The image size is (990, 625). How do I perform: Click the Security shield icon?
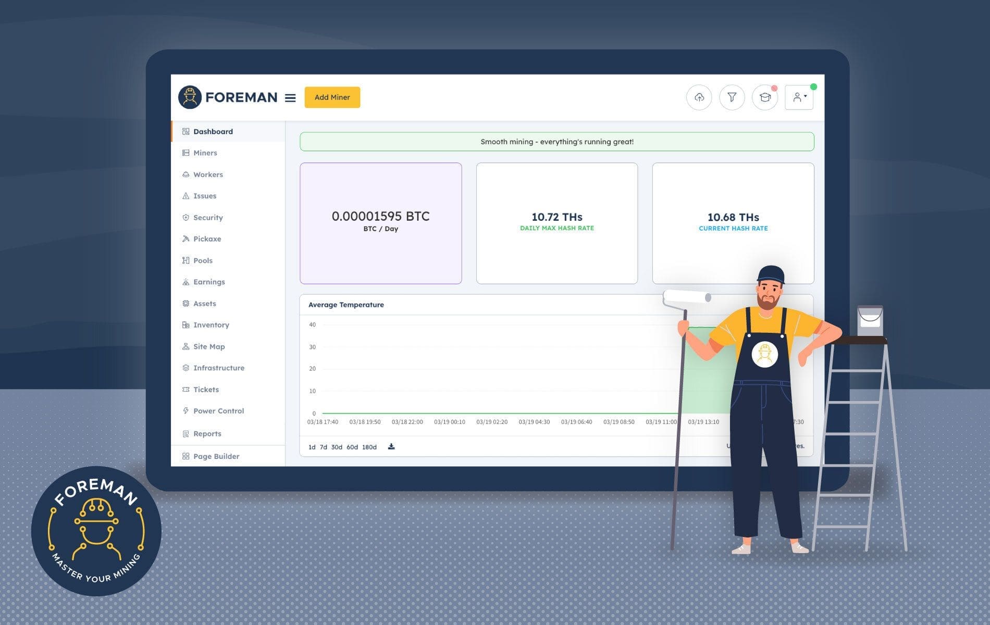(x=185, y=217)
